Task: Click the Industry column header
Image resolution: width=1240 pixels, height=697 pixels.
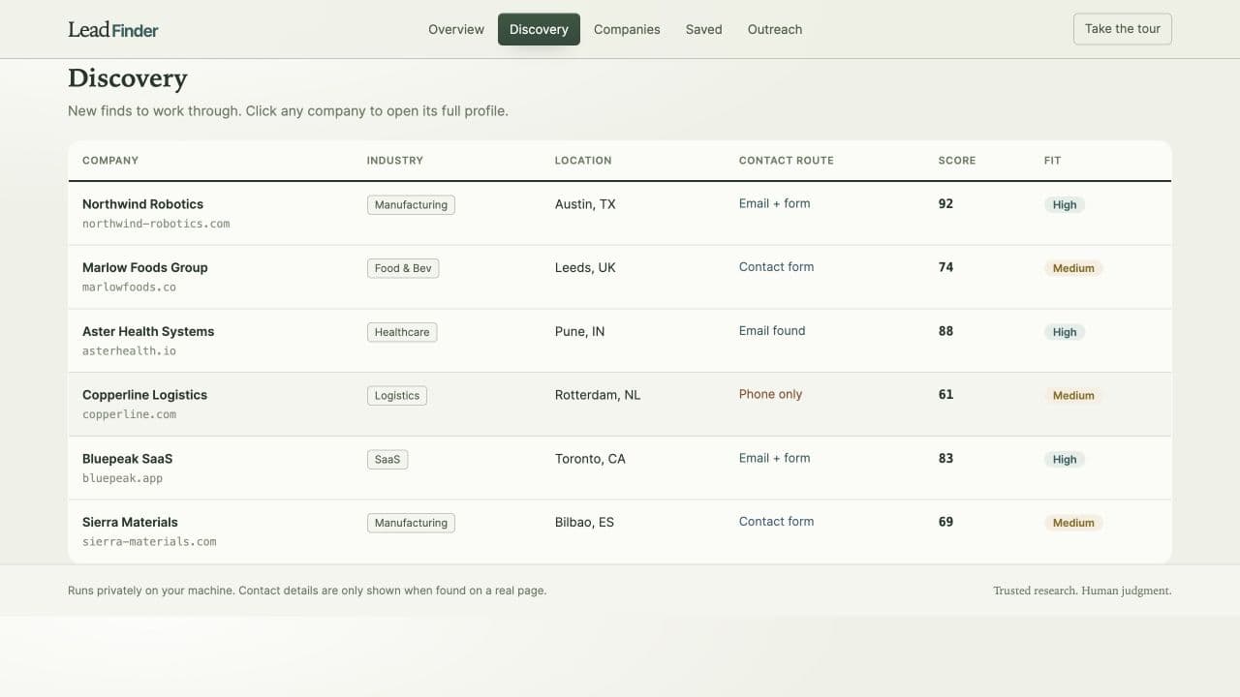Action: (x=394, y=161)
